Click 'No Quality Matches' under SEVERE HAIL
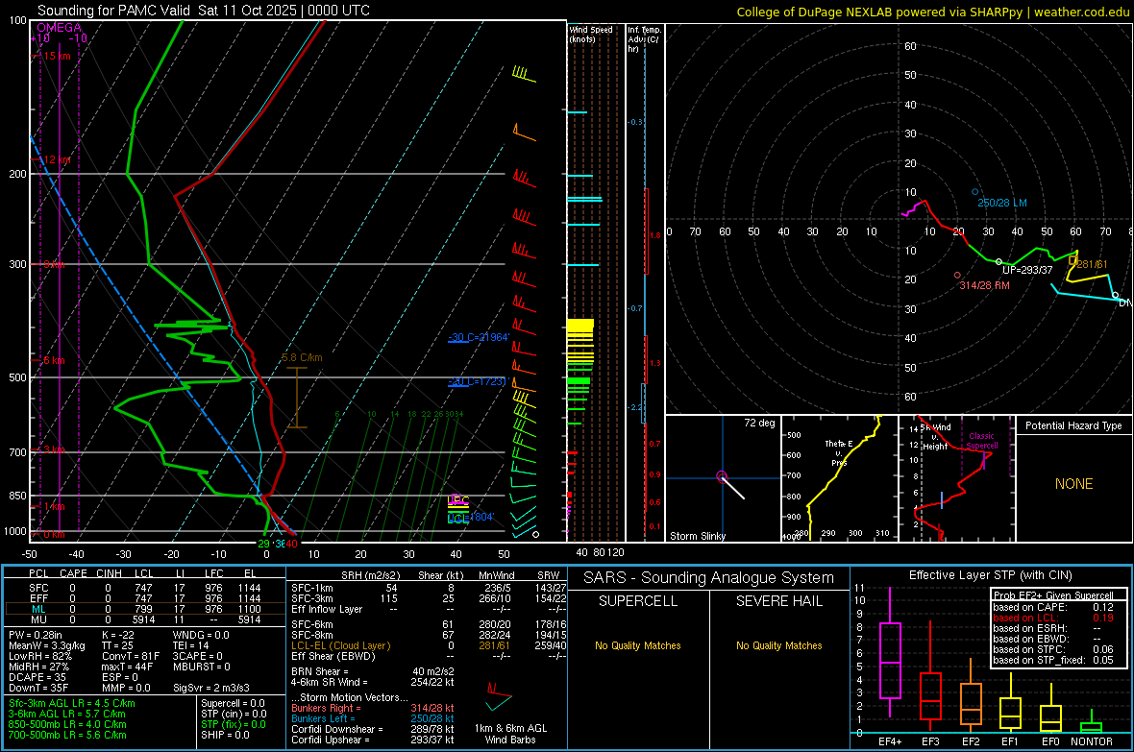 tap(778, 645)
